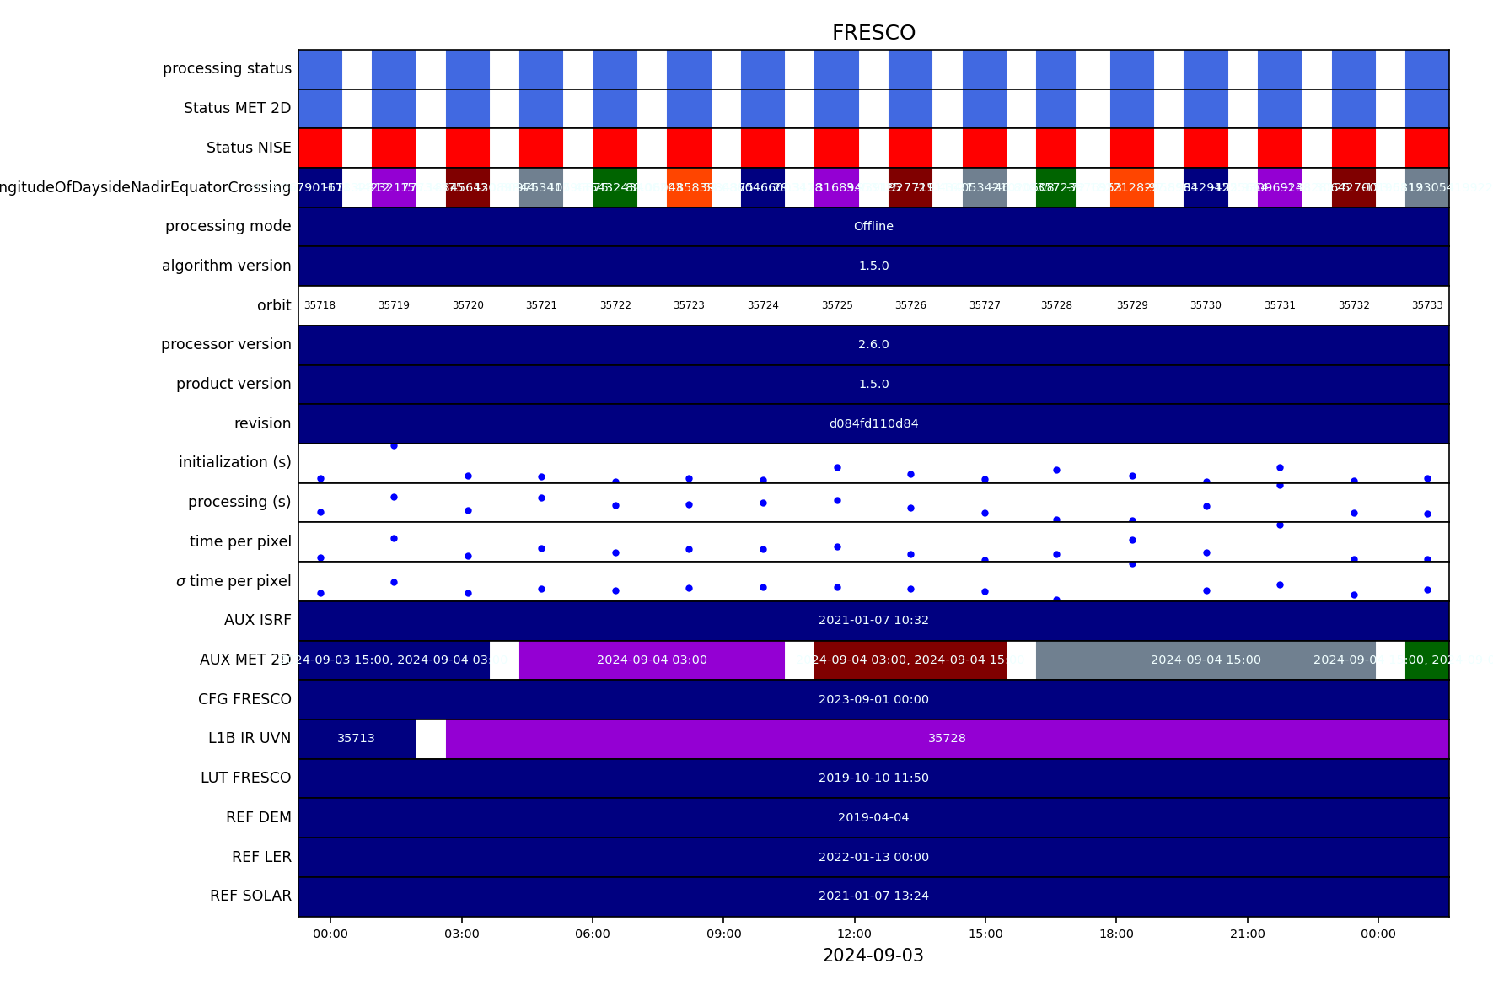Click the Status NISE row label

249,148
